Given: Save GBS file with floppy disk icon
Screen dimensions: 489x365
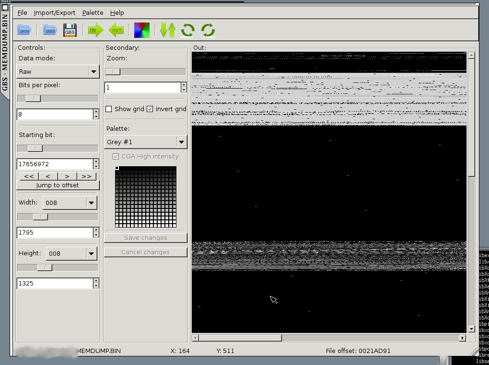Looking at the screenshot, I should click(70, 30).
